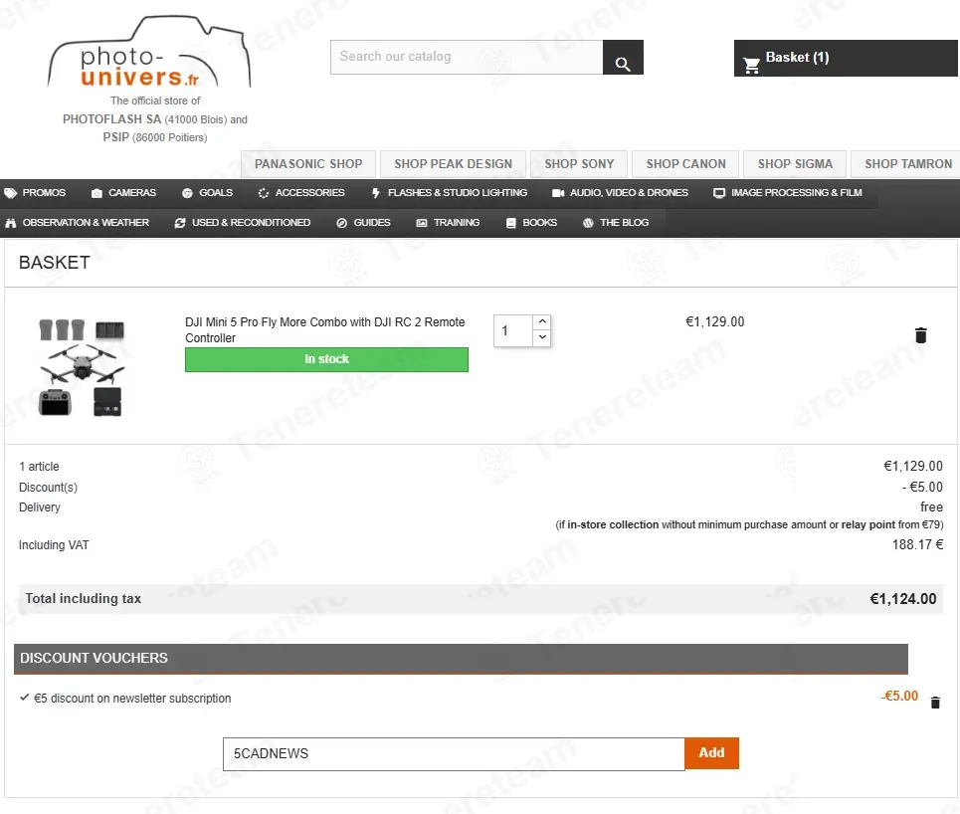960x814 pixels.
Task: Click the €1,124.00 total amount
Action: pyautogui.click(x=903, y=599)
